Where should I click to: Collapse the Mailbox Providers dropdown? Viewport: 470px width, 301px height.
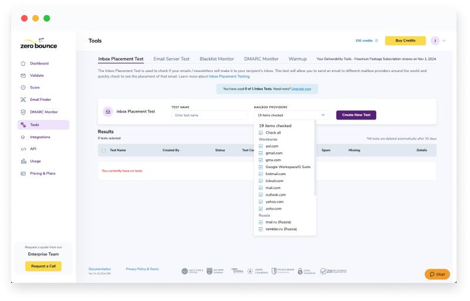tap(323, 115)
